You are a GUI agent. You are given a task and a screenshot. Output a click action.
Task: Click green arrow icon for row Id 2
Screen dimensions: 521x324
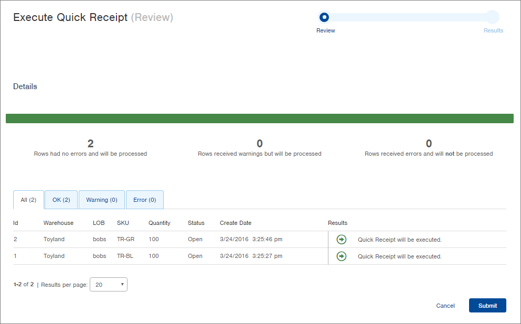coord(341,240)
